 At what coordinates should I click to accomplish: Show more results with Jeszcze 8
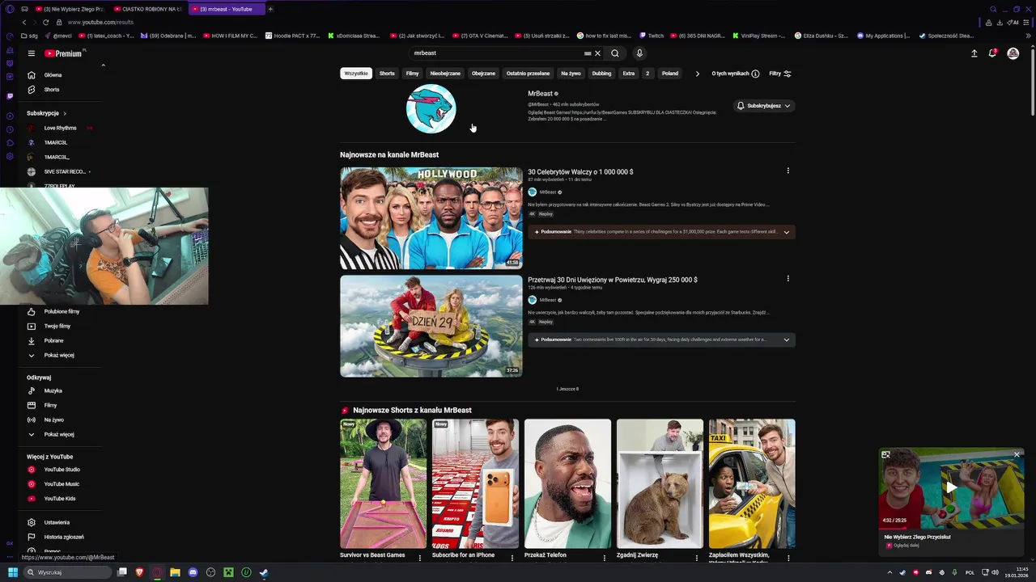(x=567, y=389)
